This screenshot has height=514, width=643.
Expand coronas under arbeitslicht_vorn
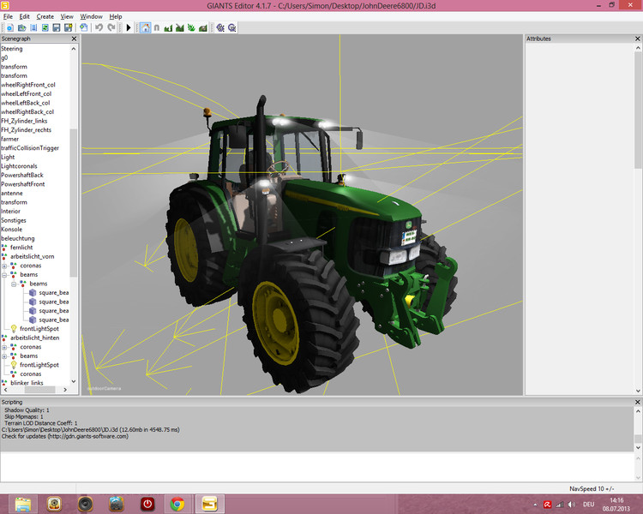4,266
